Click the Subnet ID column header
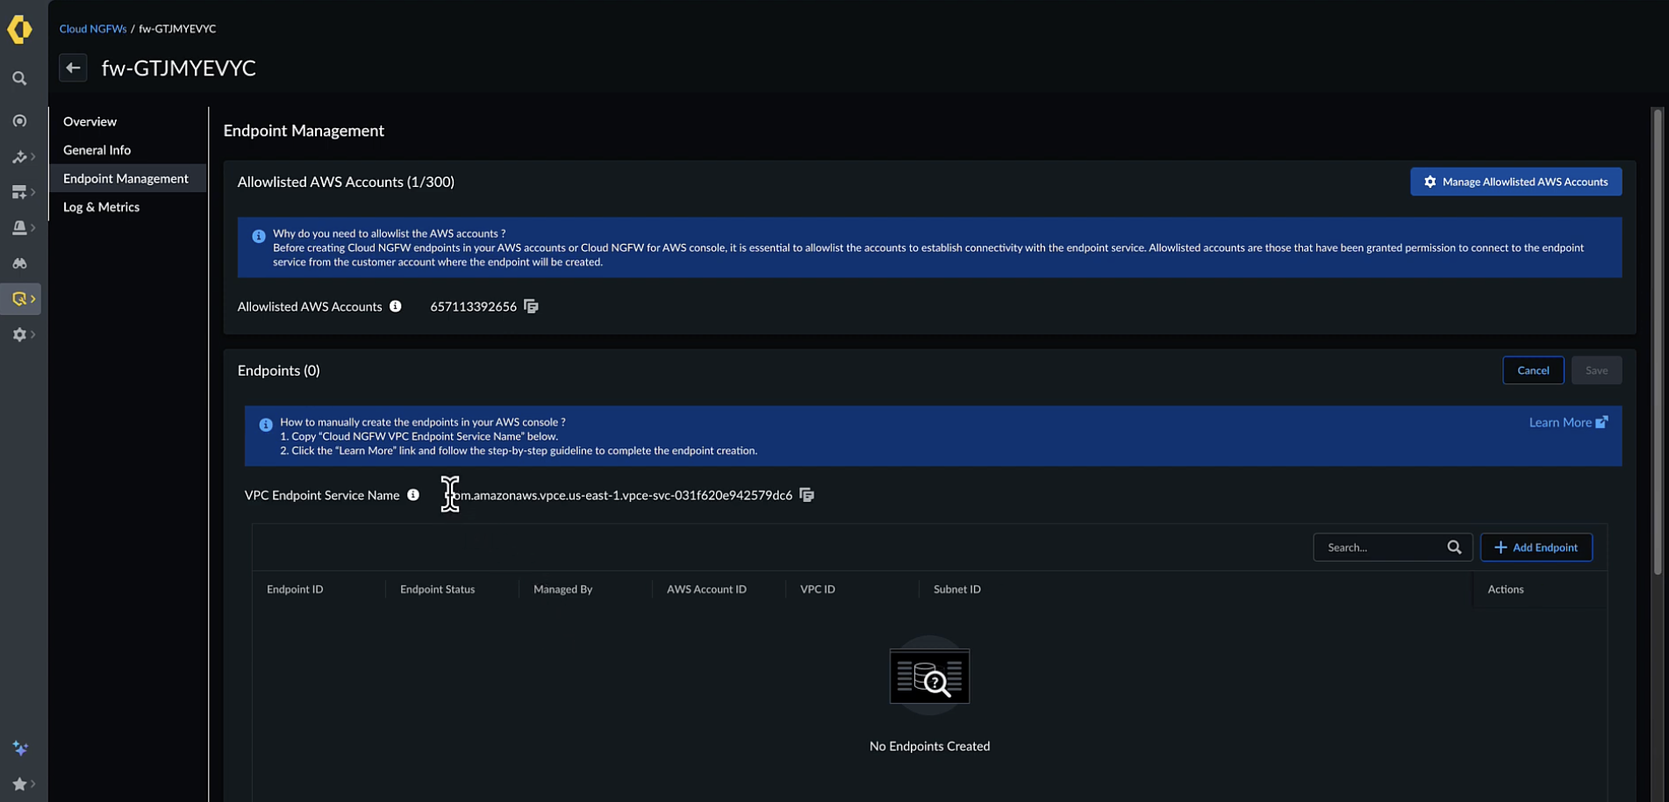 (956, 590)
